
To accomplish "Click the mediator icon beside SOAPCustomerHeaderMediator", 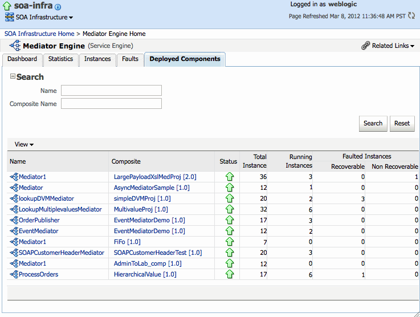I will tap(14, 253).
